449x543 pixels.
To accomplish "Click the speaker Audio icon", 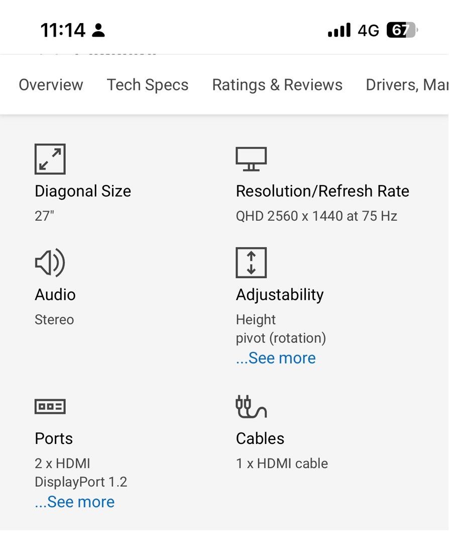I will pos(50,262).
